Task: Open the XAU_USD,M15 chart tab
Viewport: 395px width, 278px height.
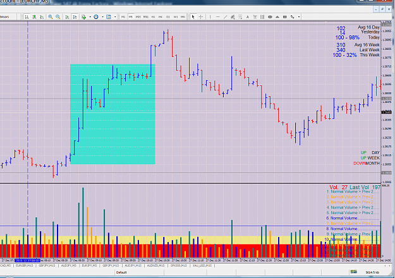Action: 202,265
